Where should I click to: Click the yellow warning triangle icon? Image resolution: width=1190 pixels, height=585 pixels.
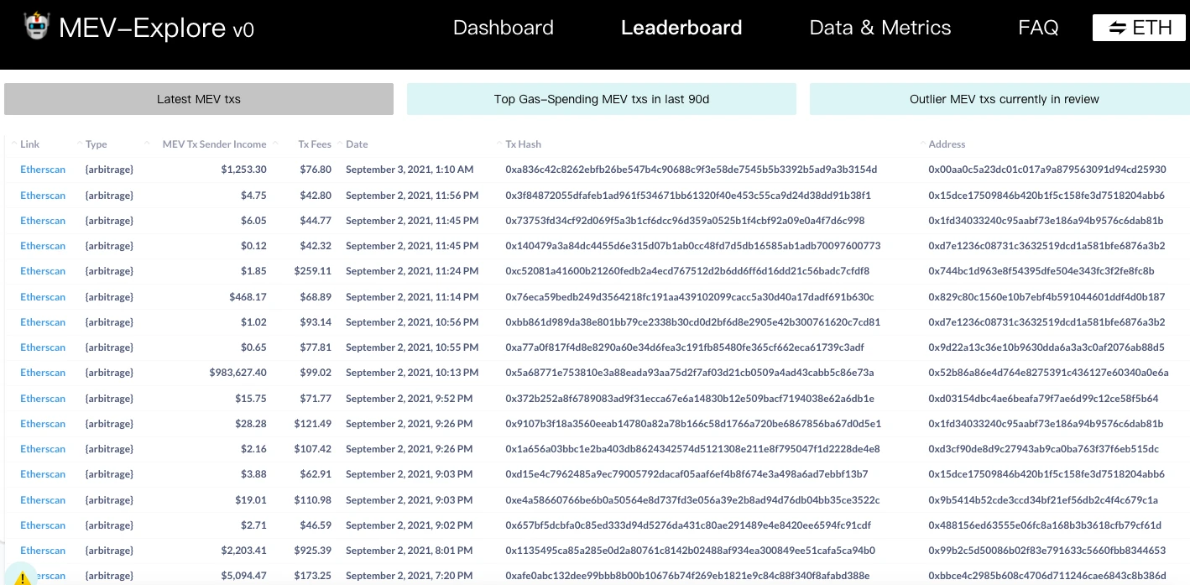23,577
